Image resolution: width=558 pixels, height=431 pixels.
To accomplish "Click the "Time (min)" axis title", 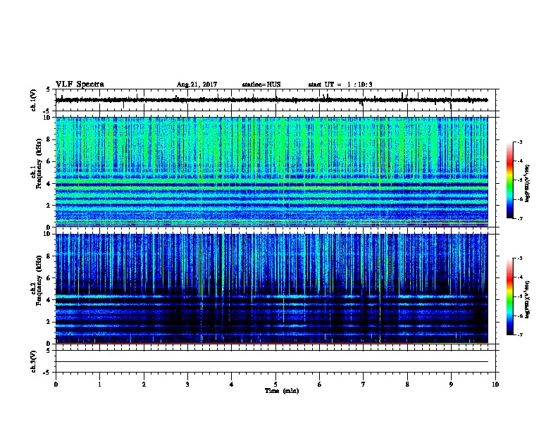I will 282,391.
